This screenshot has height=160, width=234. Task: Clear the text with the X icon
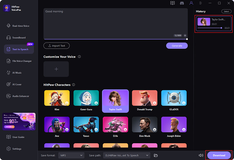pyautogui.click(x=185, y=35)
